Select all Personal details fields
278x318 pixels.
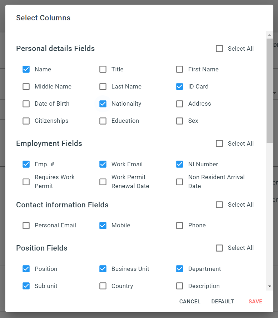(219, 49)
